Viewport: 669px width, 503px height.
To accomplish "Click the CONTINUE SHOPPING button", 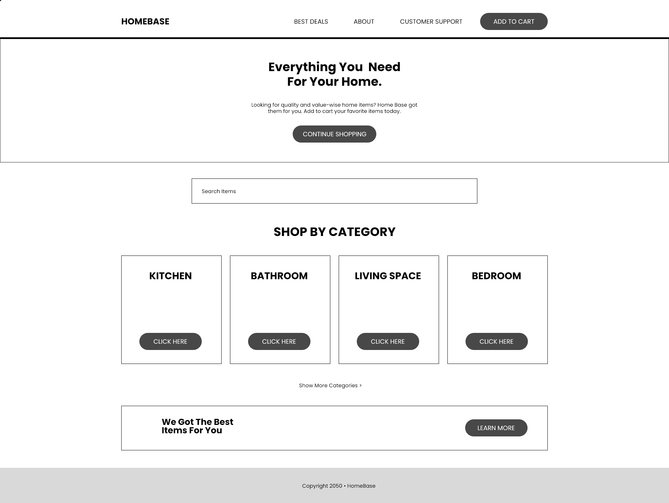I will (334, 134).
